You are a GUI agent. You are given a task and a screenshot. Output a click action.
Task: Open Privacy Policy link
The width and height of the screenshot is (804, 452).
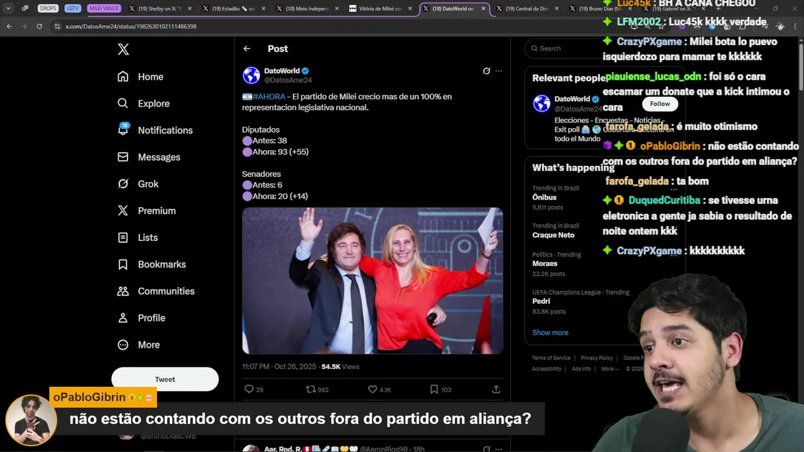(x=597, y=358)
